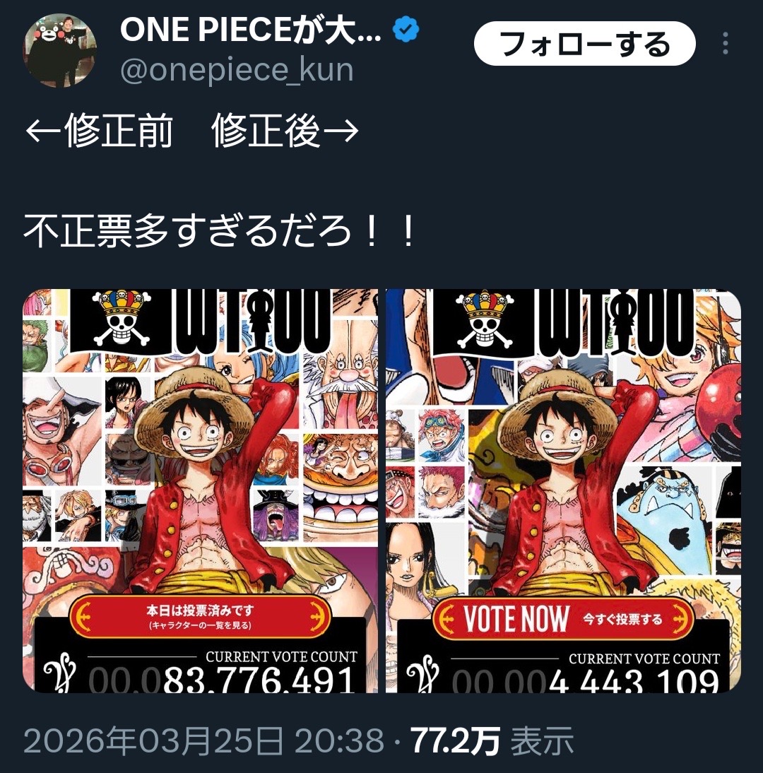Viewport: 763px width, 773px height.
Task: Open the right 修正後 vote image
Action: (563, 490)
